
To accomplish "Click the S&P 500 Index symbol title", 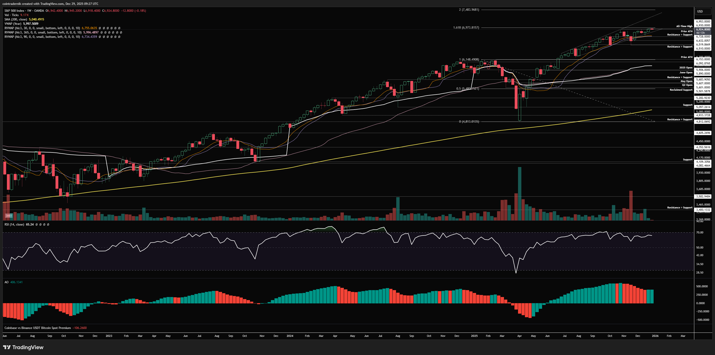I will 14,10.
